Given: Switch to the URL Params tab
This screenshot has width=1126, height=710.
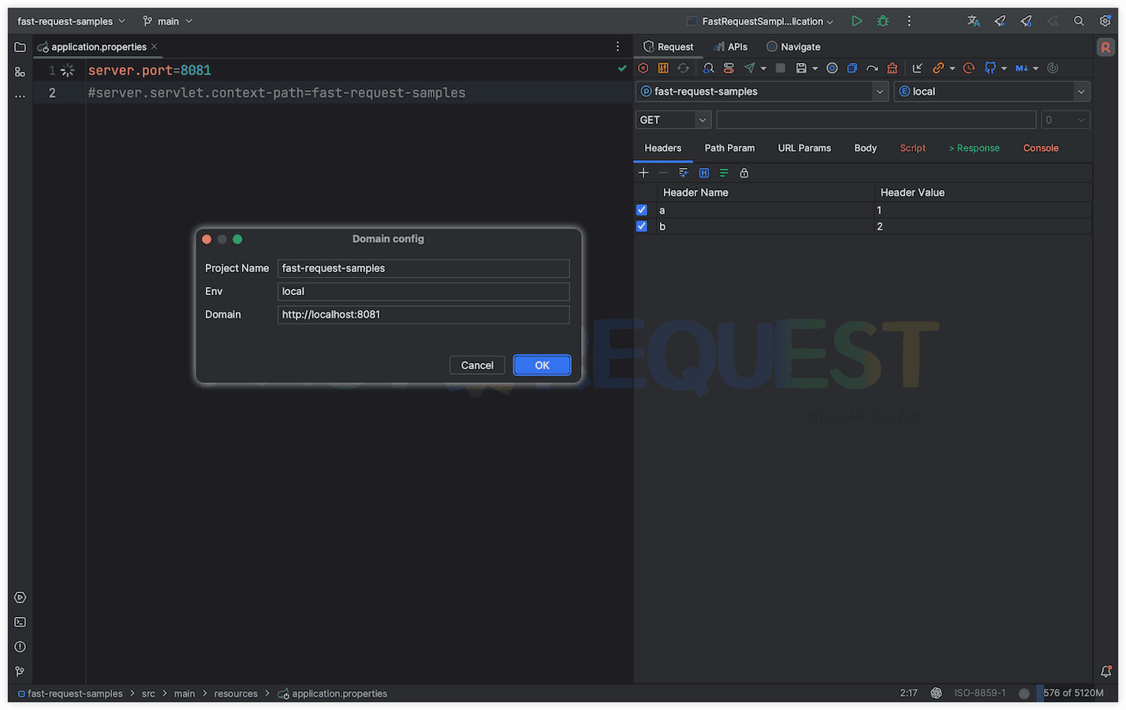Looking at the screenshot, I should (x=804, y=148).
